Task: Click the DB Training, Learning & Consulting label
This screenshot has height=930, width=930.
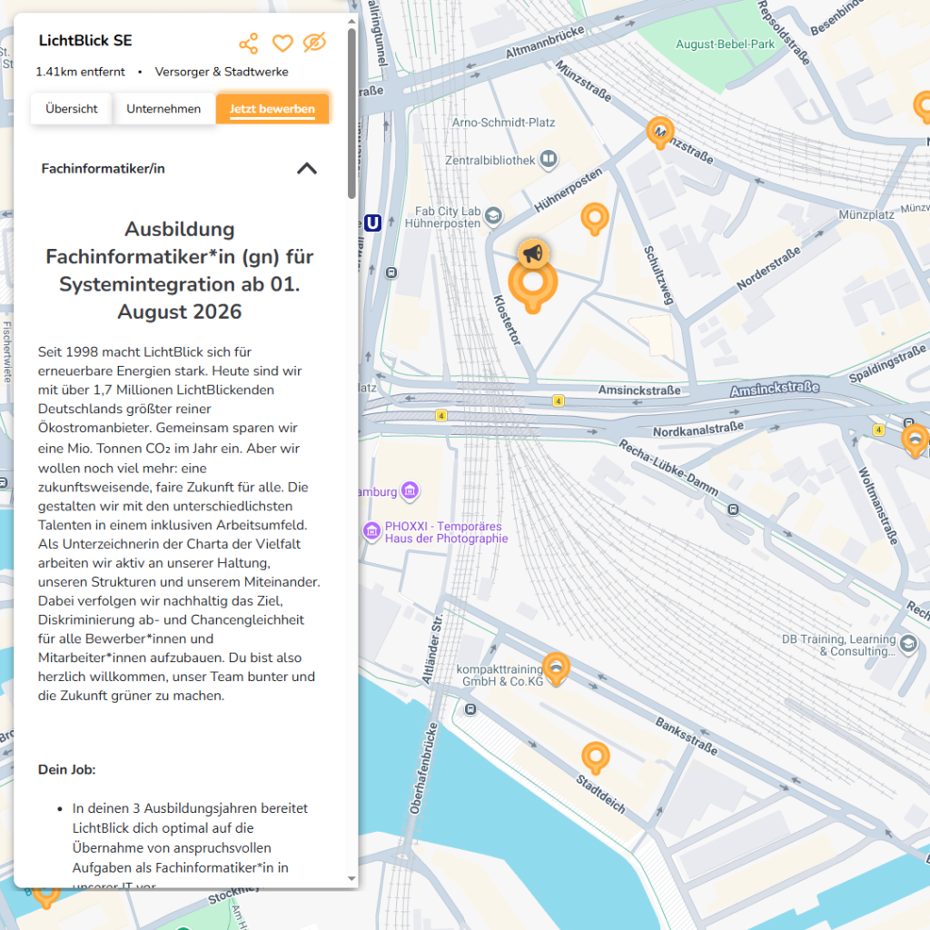Action: coord(838,645)
